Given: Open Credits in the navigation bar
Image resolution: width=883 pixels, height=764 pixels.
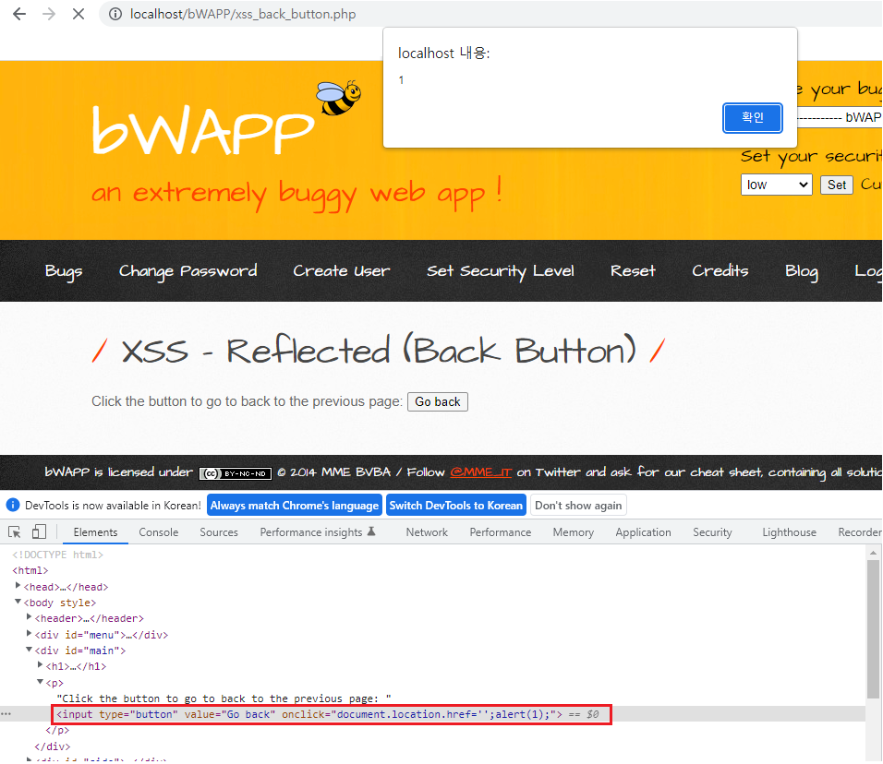Looking at the screenshot, I should (x=720, y=271).
